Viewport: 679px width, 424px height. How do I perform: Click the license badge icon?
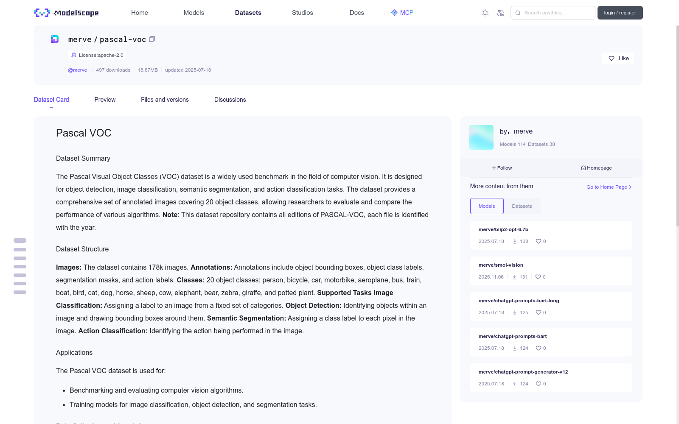coord(74,55)
